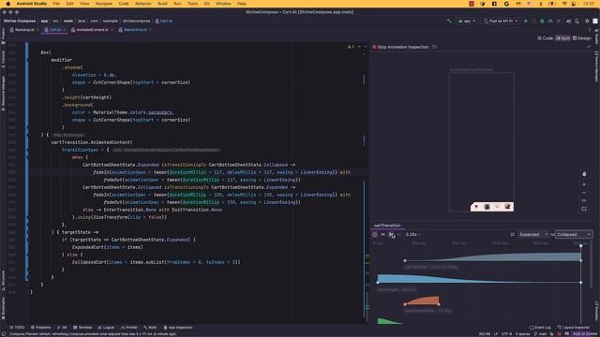Click the zoom to fit preview icon
This screenshot has width=600, height=337.
click(584, 209)
